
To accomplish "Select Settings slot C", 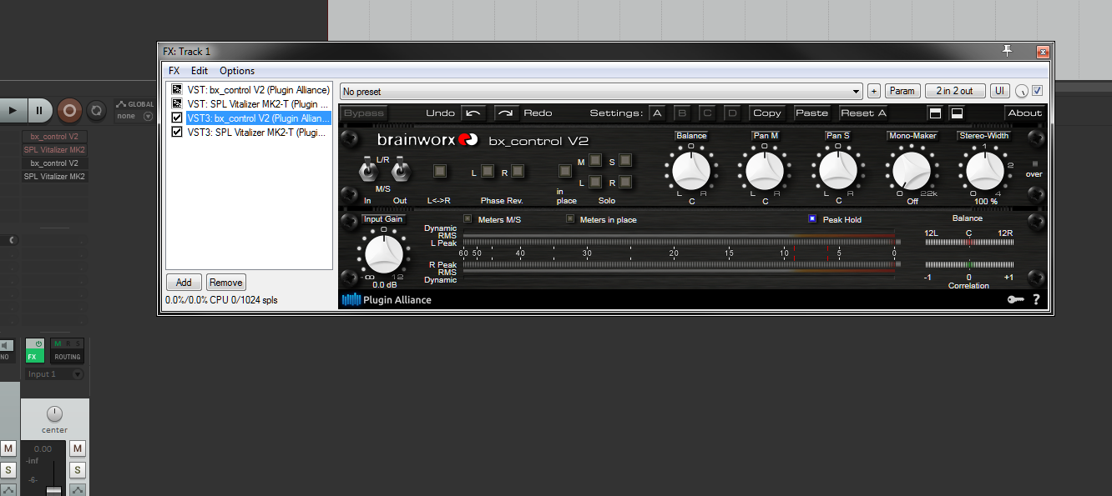I will point(708,113).
